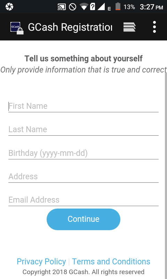Tap the camera shutter status icon
Image resolution: width=167 pixels, height=279 pixels.
point(9,7)
